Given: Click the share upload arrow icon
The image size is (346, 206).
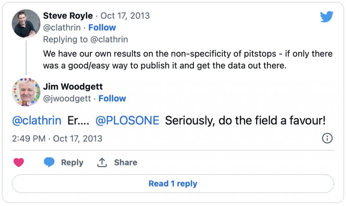Looking at the screenshot, I should (x=102, y=162).
